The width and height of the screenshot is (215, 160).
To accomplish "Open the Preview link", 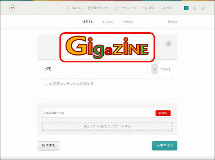I will [x=173, y=22].
